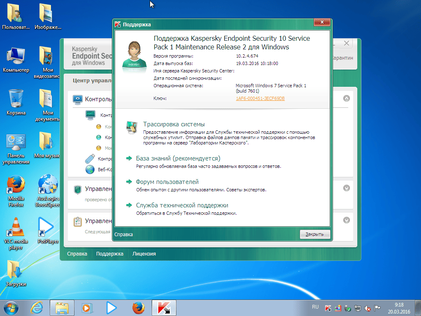This screenshot has height=316, width=421.
Task: Select the Корзина recycle bin icon
Action: click(16, 102)
